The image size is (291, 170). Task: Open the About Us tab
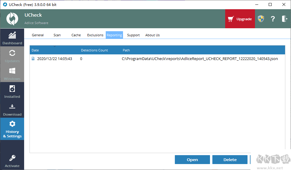pyautogui.click(x=152, y=35)
